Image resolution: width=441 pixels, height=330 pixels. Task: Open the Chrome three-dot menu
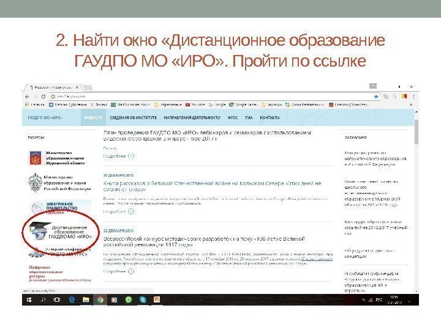(x=413, y=97)
